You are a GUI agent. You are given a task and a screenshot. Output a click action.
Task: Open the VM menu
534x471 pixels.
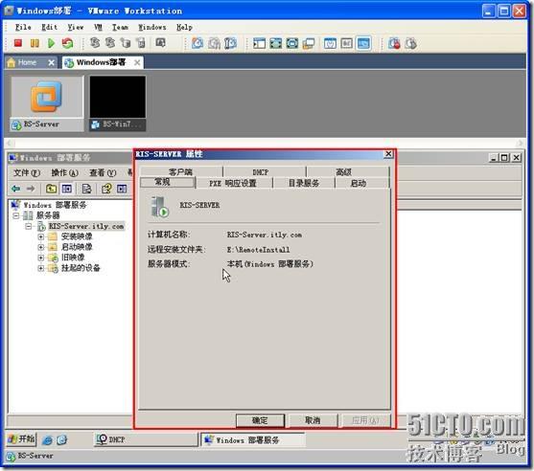[x=98, y=27]
